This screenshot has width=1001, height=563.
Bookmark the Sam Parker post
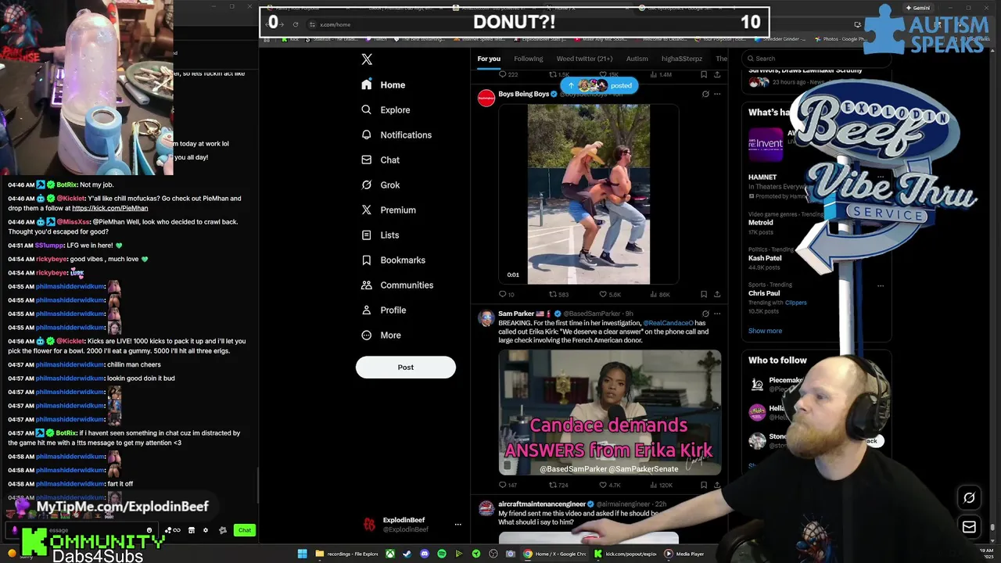point(704,485)
